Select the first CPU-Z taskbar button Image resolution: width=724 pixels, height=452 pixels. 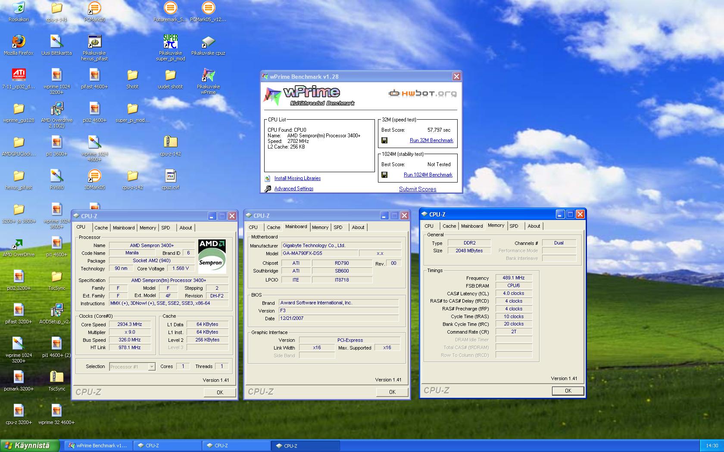coord(167,446)
